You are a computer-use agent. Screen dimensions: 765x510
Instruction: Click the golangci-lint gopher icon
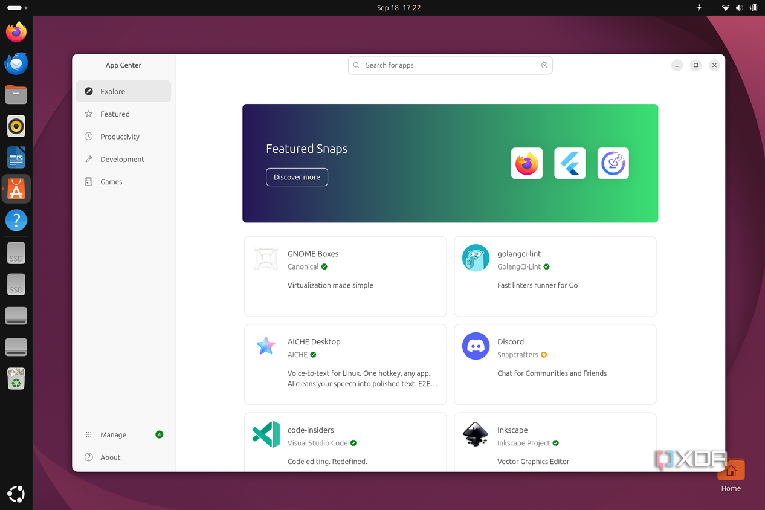476,258
